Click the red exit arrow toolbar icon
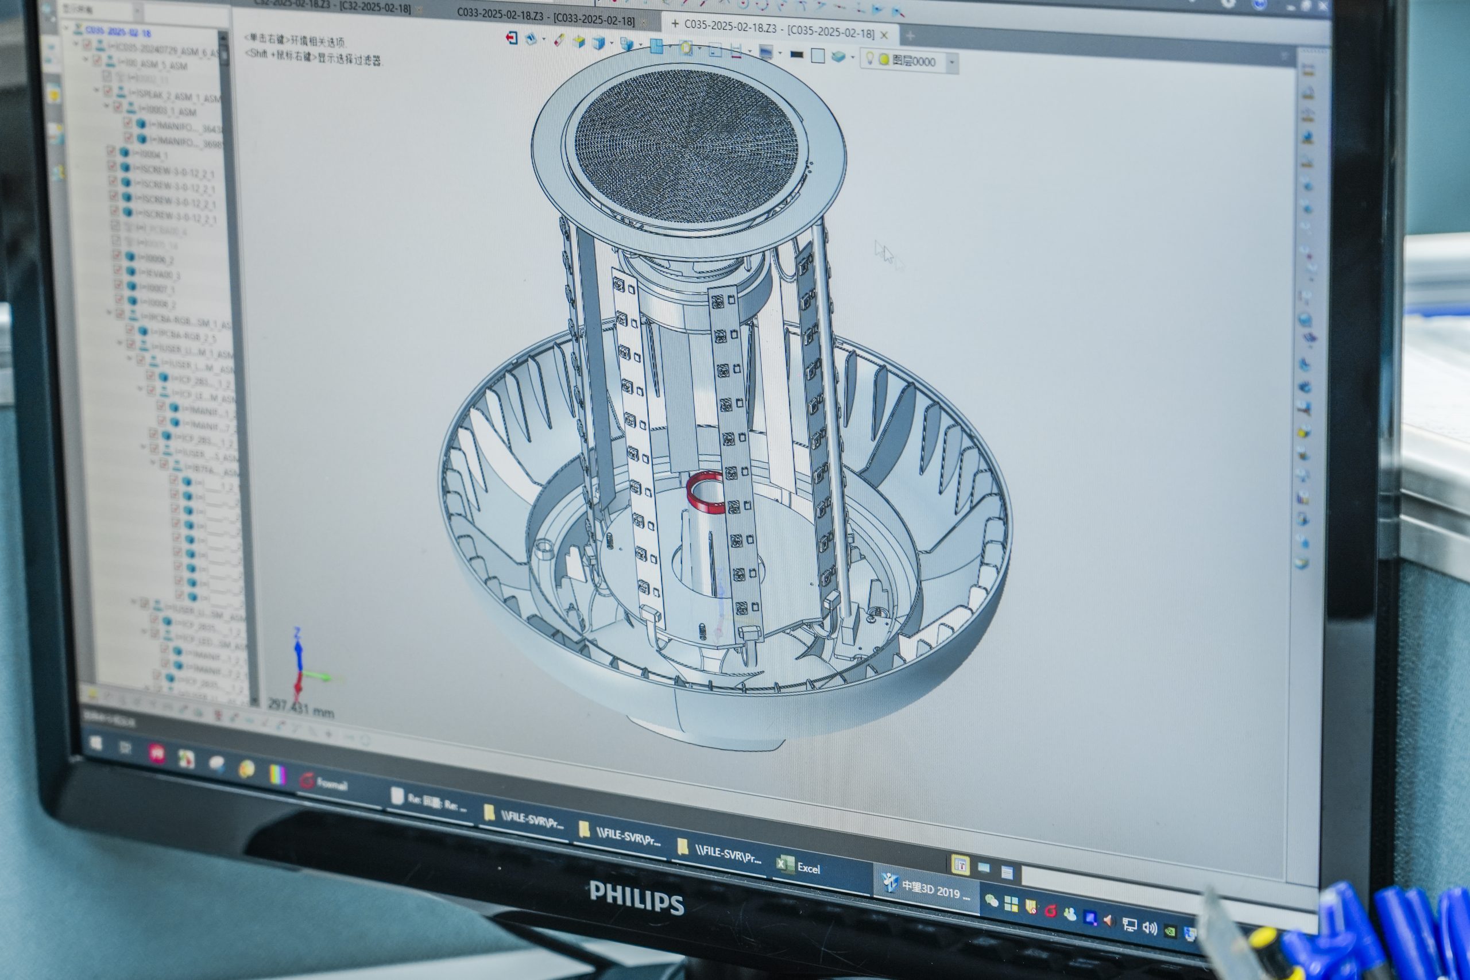The height and width of the screenshot is (980, 1470). point(511,38)
